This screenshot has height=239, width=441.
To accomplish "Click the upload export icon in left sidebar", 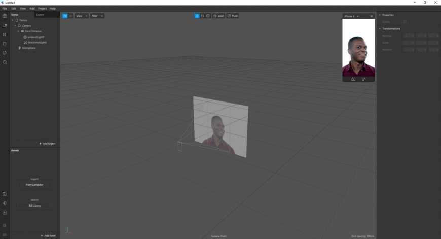I will 5,213.
